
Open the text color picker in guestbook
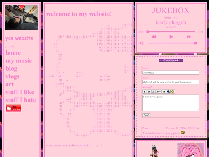(x=153, y=91)
